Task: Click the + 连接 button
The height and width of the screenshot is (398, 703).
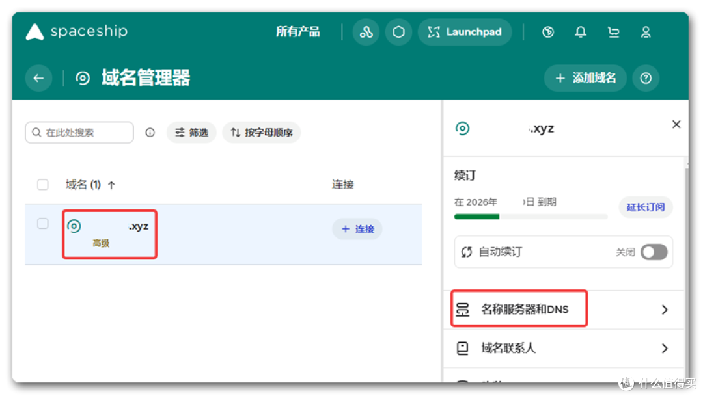Action: point(357,229)
